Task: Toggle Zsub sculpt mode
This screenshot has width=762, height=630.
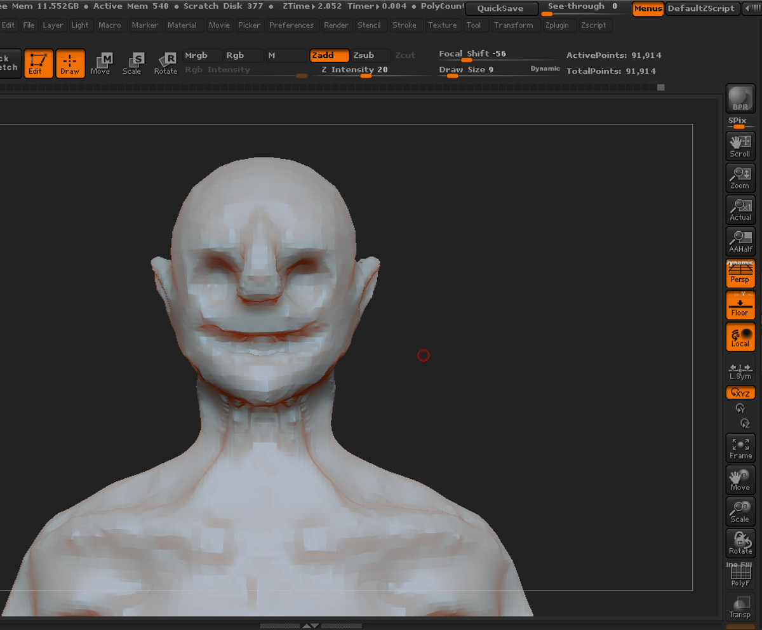Action: 371,56
